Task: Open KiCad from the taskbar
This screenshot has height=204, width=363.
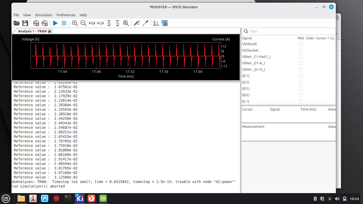Action: [80, 198]
